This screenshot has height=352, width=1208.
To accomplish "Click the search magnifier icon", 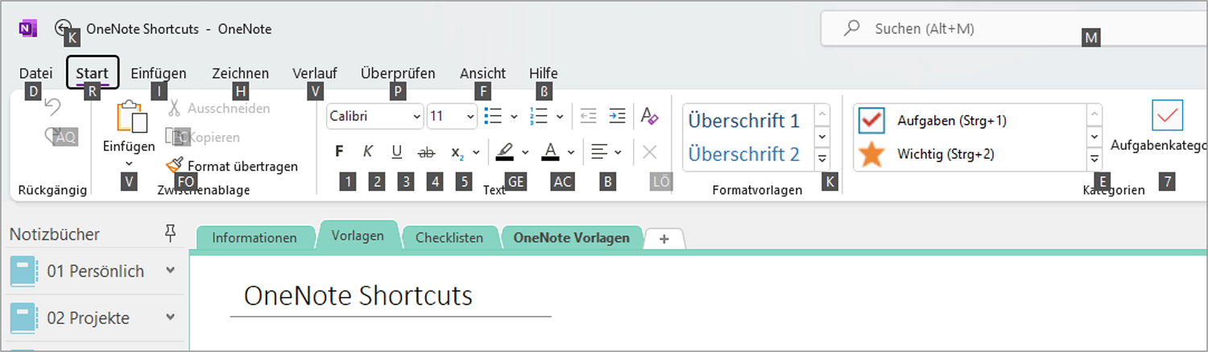I will click(851, 28).
